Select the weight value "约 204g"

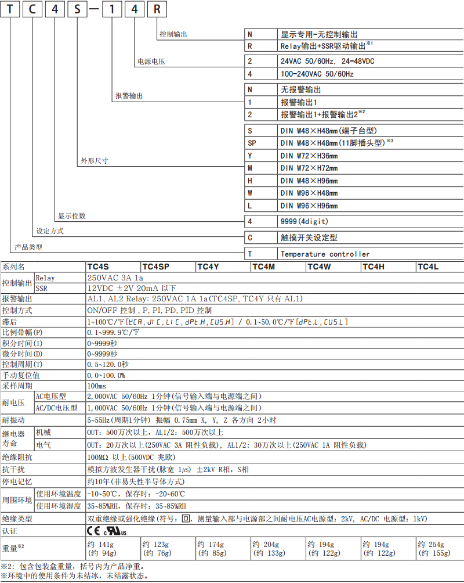point(266,544)
